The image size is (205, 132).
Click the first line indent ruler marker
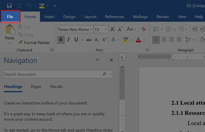pos(171,55)
